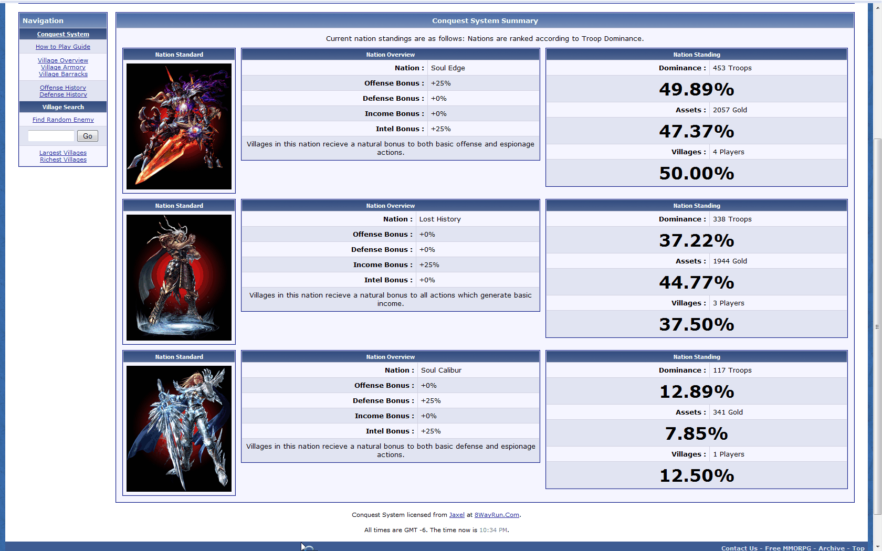The height and width of the screenshot is (551, 882).
Task: Click the '1 Players' villages count
Action: pos(728,454)
